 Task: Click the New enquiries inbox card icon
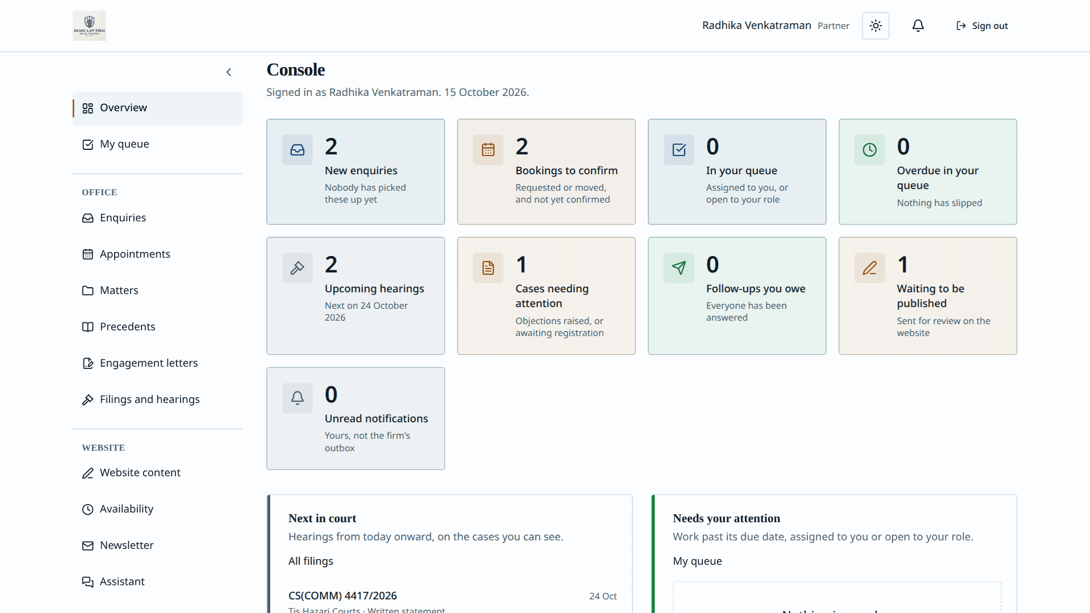click(x=297, y=150)
